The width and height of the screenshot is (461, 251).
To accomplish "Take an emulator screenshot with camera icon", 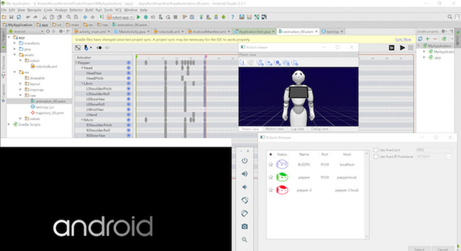I will 245,226.
